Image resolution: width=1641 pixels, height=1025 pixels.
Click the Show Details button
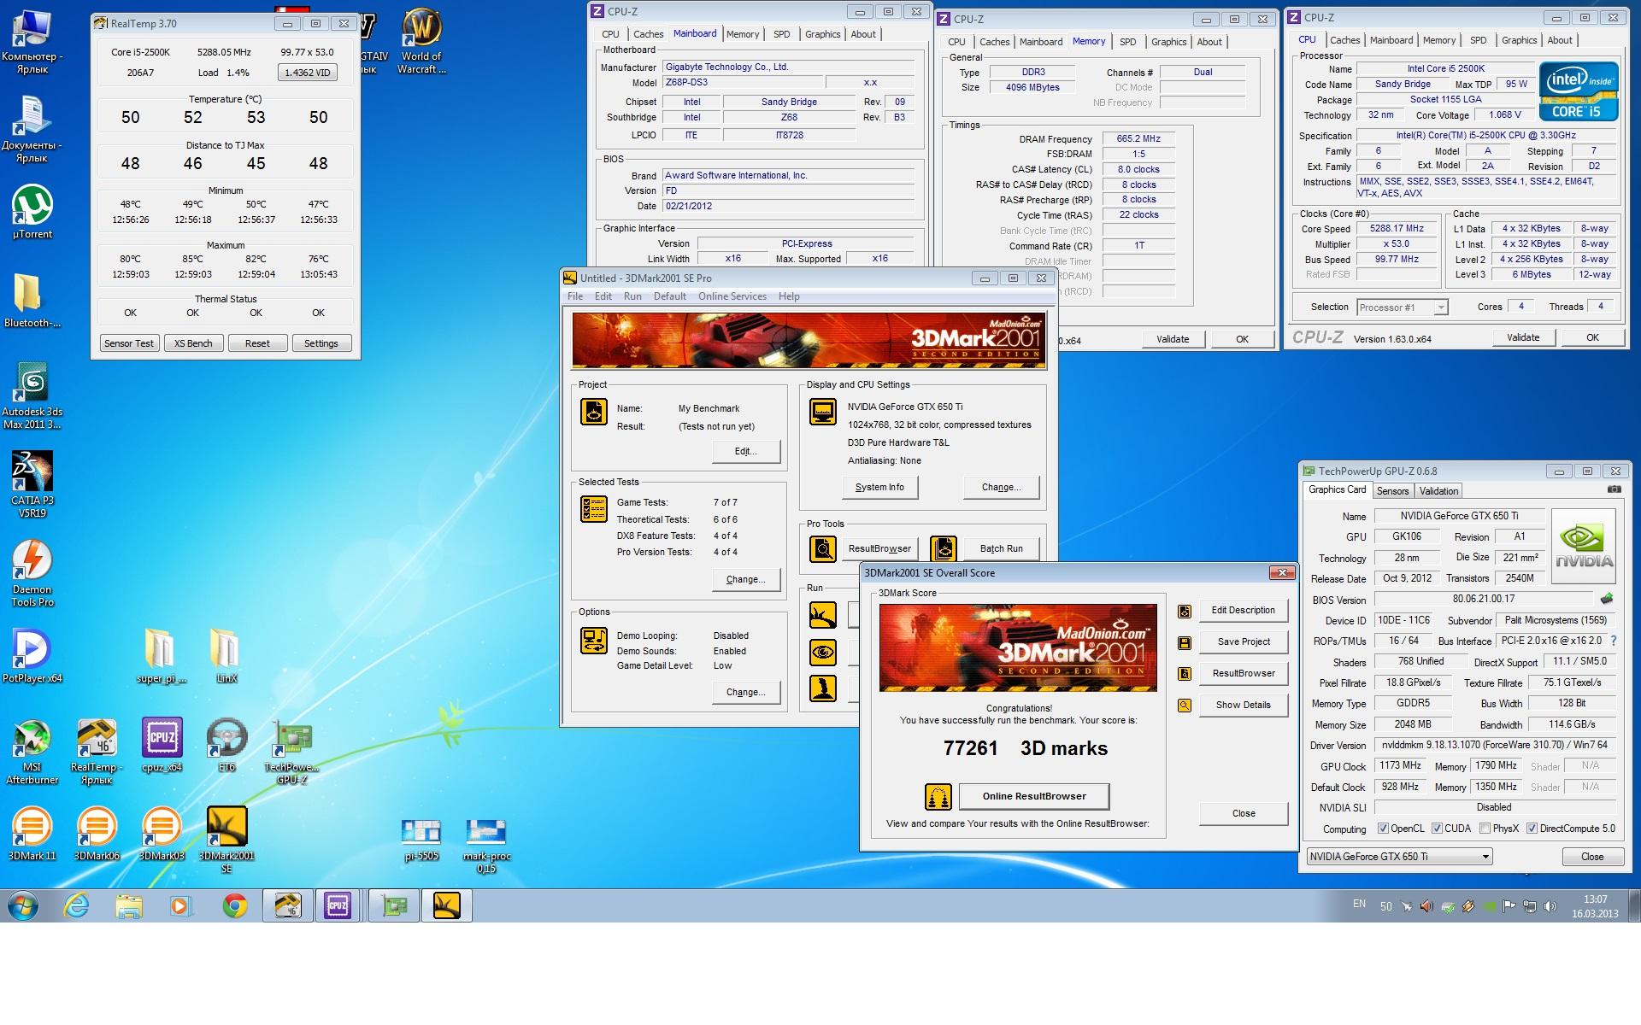pyautogui.click(x=1243, y=706)
